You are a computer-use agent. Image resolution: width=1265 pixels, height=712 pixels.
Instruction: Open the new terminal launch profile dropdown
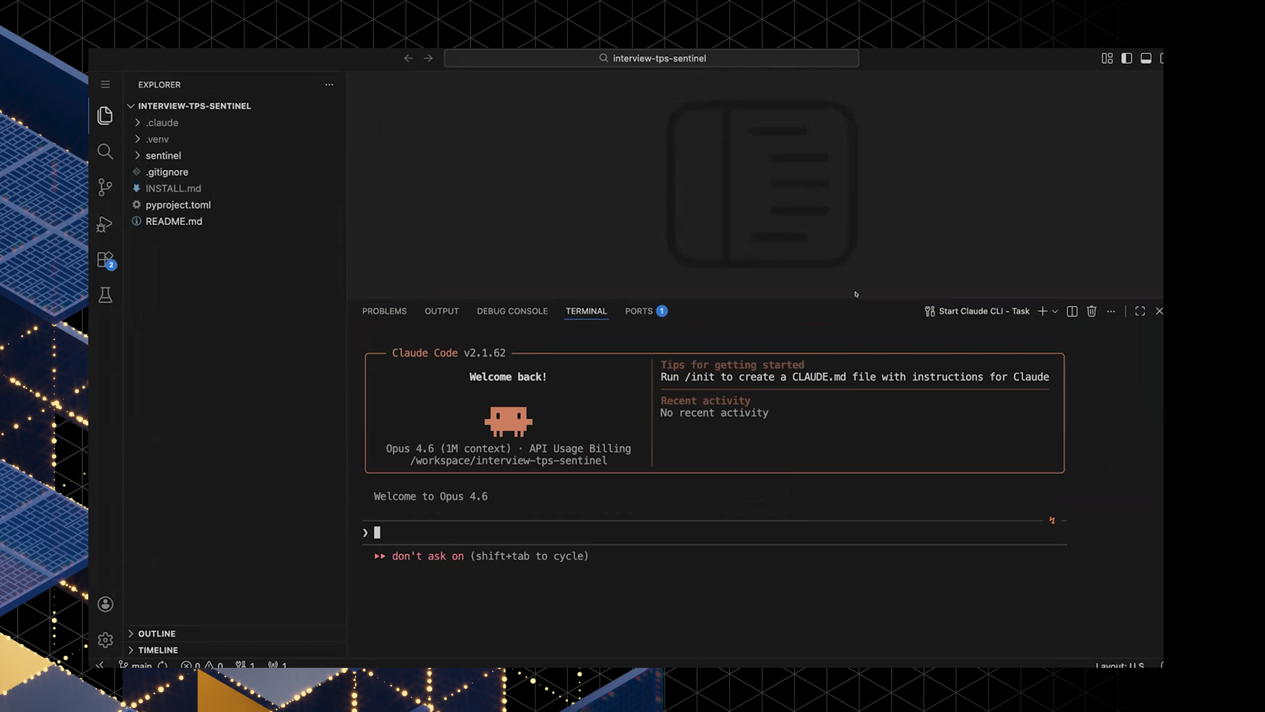pos(1055,311)
